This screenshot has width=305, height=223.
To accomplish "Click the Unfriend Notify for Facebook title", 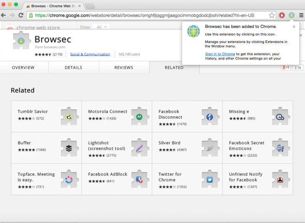I will (246, 177).
